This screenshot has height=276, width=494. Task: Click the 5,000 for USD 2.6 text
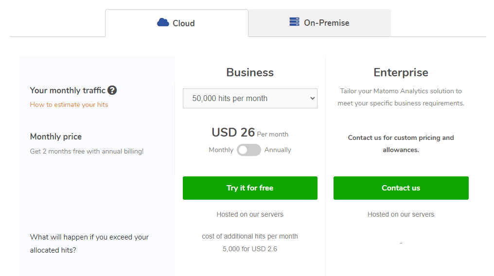[250, 249]
